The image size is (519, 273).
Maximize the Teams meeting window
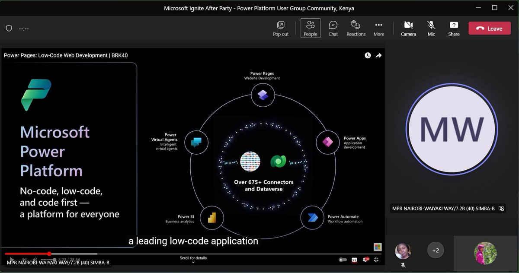[x=494, y=8]
